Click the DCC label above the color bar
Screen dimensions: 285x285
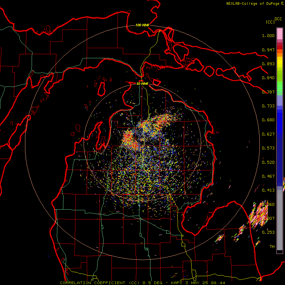pos(278,19)
